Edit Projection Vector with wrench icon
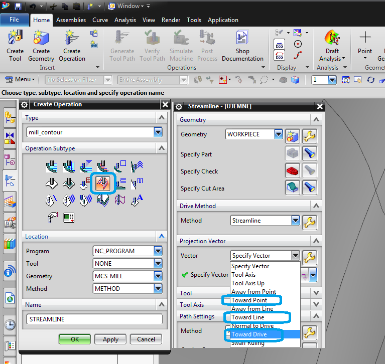This screenshot has width=385, height=364. (309, 258)
